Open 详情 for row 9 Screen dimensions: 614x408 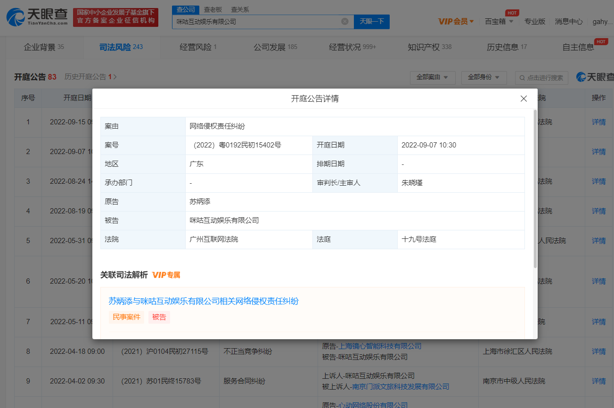[x=598, y=381]
